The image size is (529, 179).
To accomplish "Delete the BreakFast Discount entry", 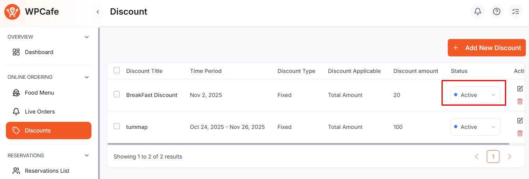I will coord(520,101).
